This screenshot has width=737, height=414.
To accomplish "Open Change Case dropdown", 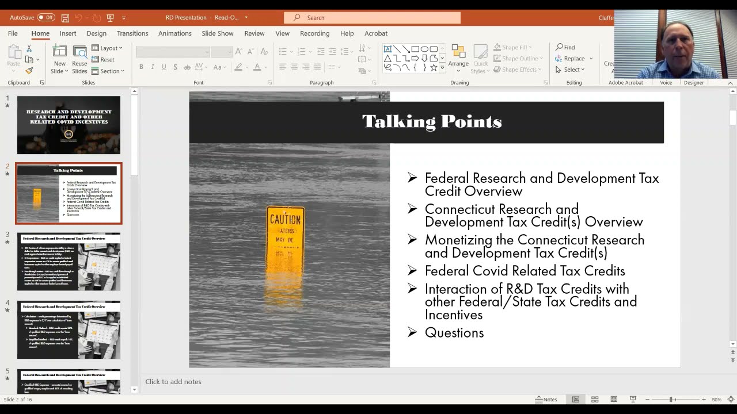I will point(219,67).
